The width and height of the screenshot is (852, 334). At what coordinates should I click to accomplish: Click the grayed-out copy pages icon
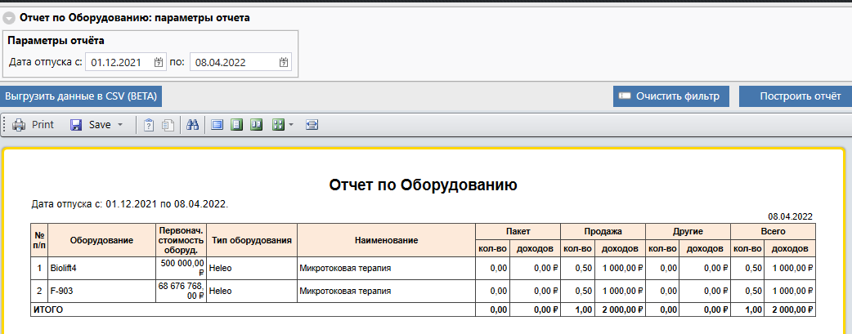pyautogui.click(x=168, y=125)
